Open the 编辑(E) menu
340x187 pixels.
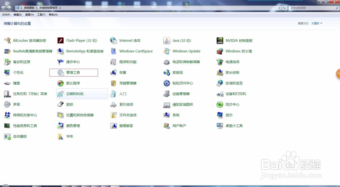pos(18,15)
